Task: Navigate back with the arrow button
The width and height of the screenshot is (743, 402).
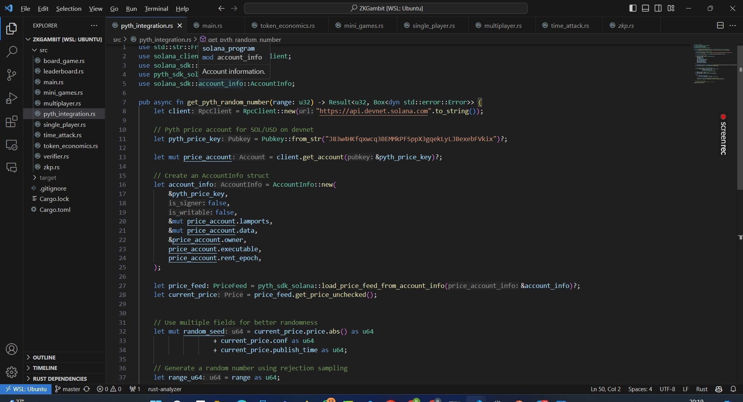Action: (x=221, y=8)
